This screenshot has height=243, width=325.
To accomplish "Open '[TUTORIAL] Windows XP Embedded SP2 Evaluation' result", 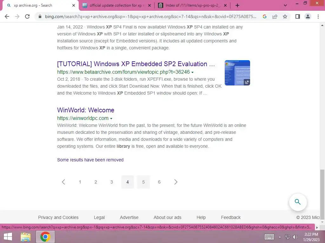I will click(136, 64).
